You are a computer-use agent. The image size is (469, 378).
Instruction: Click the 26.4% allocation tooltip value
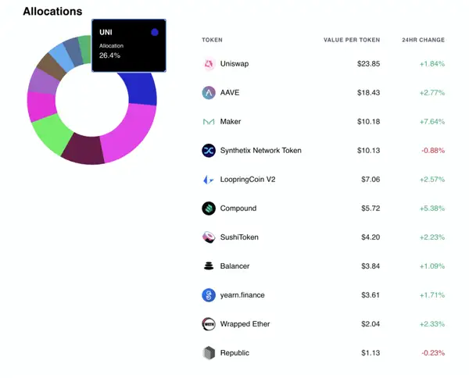109,55
